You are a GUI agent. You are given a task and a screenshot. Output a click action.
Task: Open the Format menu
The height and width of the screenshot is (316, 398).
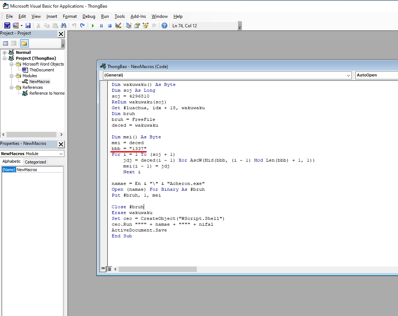click(70, 16)
